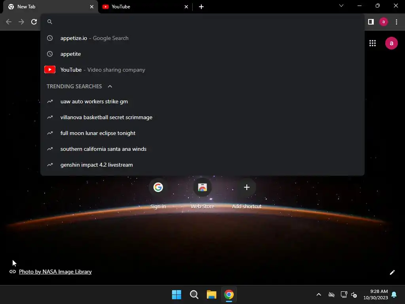Select southern california santa ana winds
This screenshot has width=405, height=304.
coord(202,149)
